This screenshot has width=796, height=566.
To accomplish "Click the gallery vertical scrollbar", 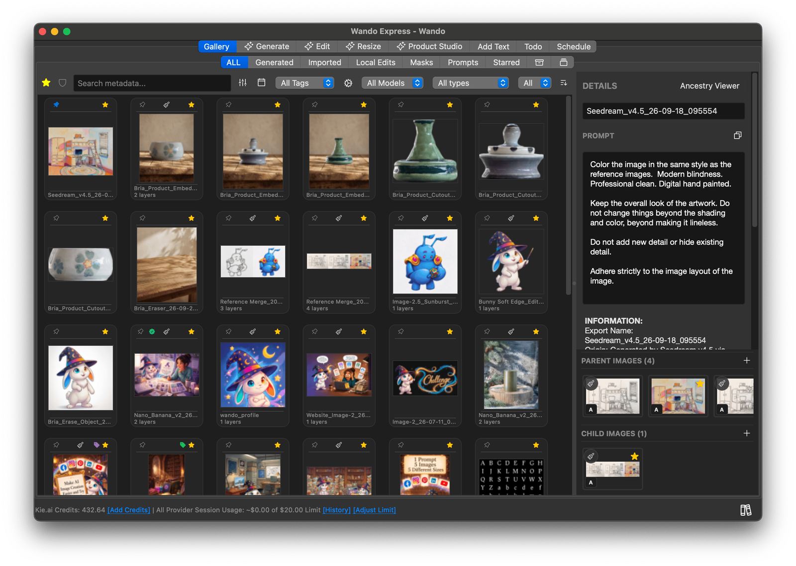I will [x=569, y=195].
